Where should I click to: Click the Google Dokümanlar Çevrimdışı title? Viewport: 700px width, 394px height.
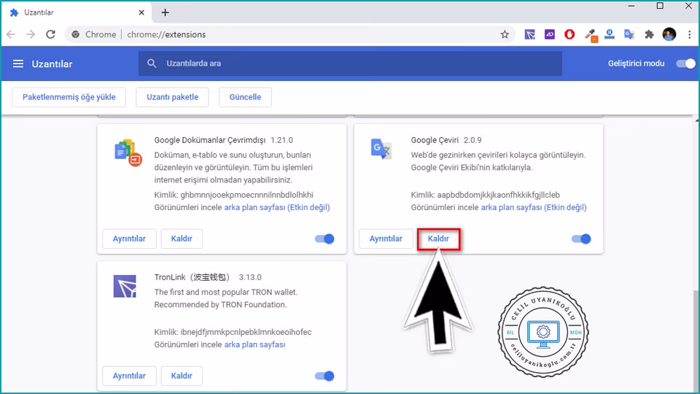[210, 140]
